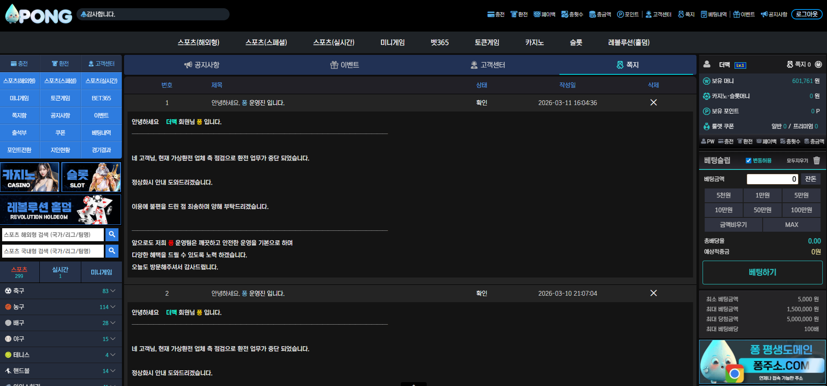Click the 베팅금액 input field
This screenshot has width=827, height=386.
click(x=772, y=179)
